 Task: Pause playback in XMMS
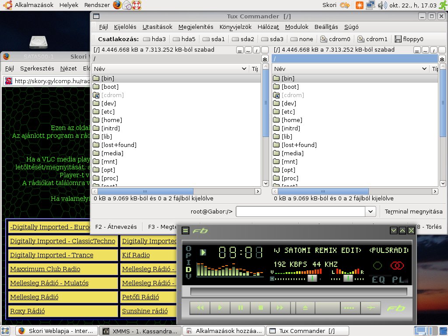coord(240,308)
